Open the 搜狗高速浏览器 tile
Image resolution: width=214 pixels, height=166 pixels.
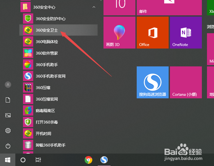point(153,82)
